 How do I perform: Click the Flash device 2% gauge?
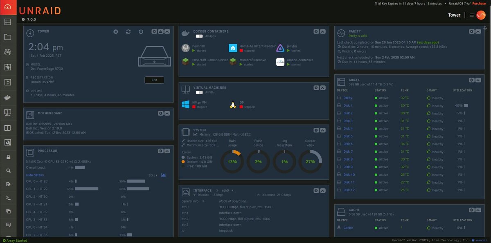(259, 162)
